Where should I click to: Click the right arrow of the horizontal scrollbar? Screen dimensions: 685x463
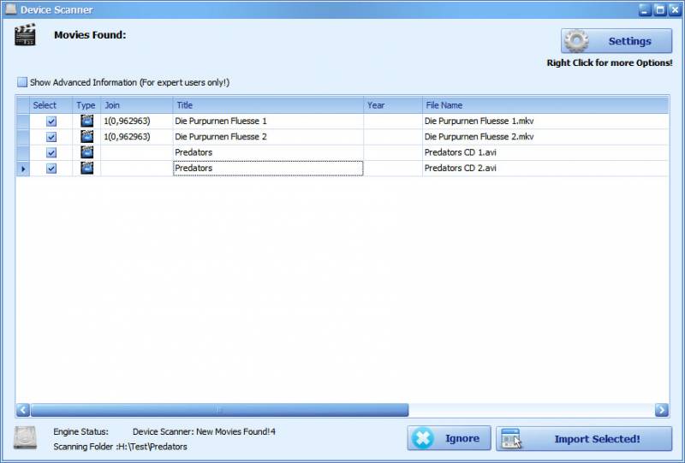click(661, 410)
